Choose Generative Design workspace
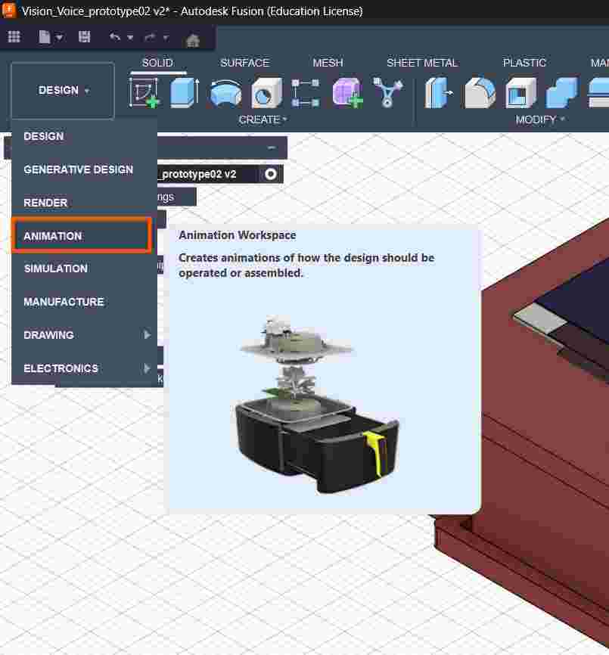609x655 pixels. tap(85, 169)
